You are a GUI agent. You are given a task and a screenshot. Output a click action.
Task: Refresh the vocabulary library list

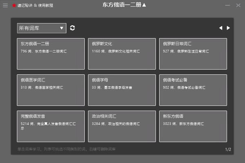(72, 28)
